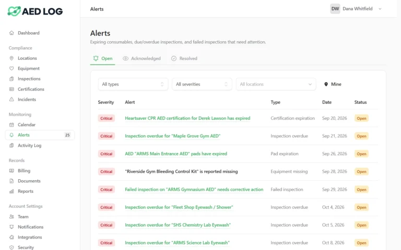
Task: Click the Calendar icon in sidebar
Action: [x=11, y=125]
